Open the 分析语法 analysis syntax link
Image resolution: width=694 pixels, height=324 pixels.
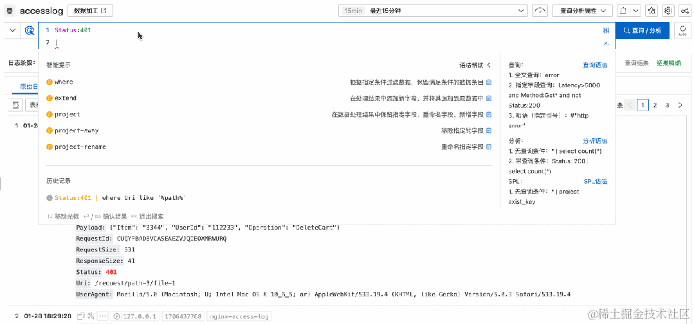pyautogui.click(x=595, y=141)
